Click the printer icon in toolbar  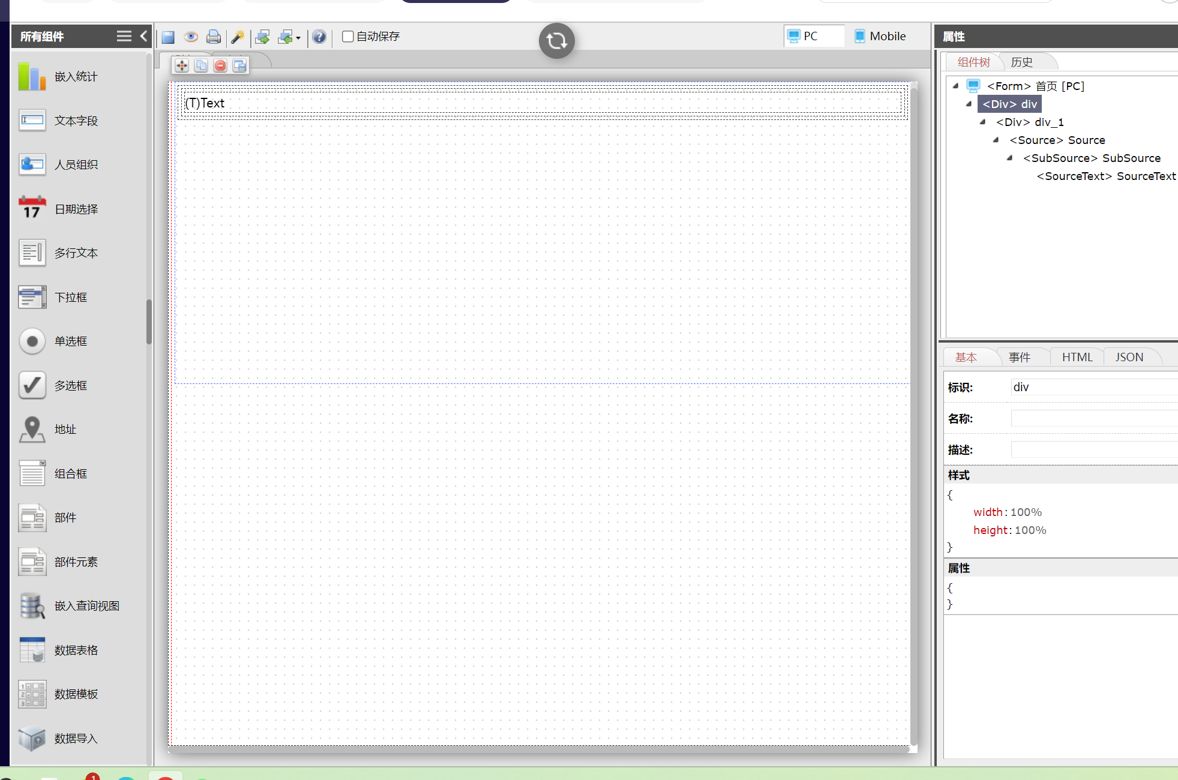[213, 37]
